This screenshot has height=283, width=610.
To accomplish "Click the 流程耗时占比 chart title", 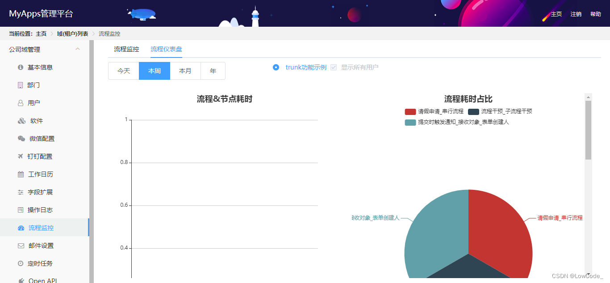I will pyautogui.click(x=468, y=99).
